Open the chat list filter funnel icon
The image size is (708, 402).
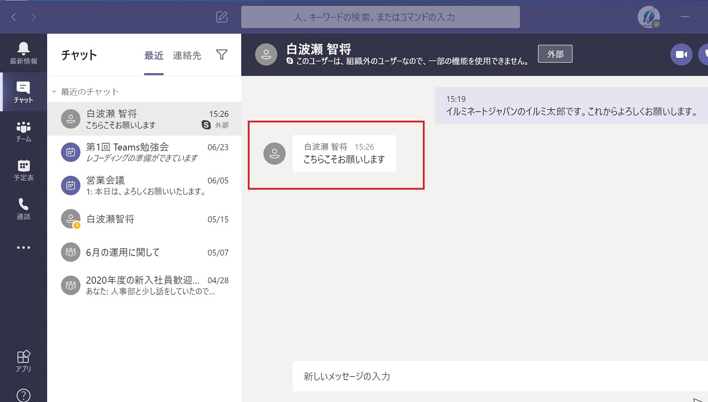[x=222, y=55]
